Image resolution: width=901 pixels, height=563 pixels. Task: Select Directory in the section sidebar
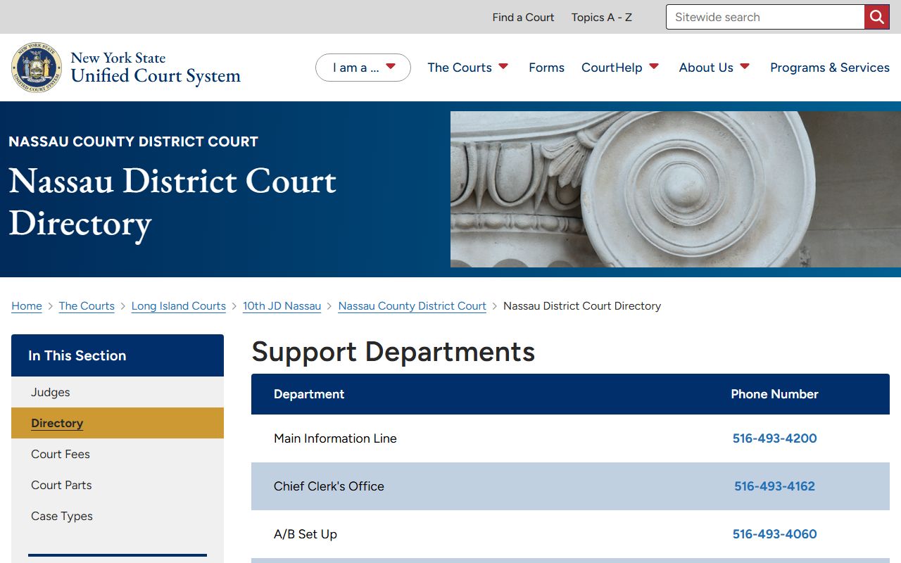(x=118, y=423)
